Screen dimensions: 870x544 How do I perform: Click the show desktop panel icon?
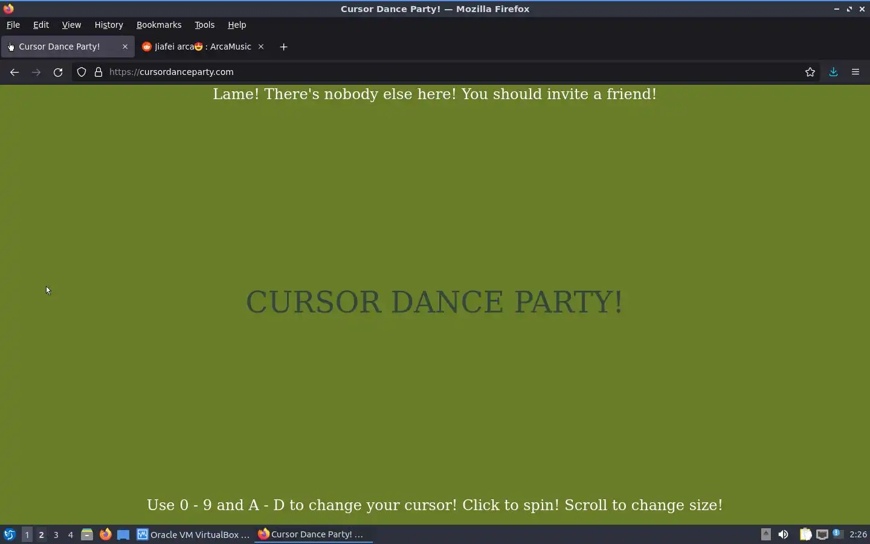point(123,534)
